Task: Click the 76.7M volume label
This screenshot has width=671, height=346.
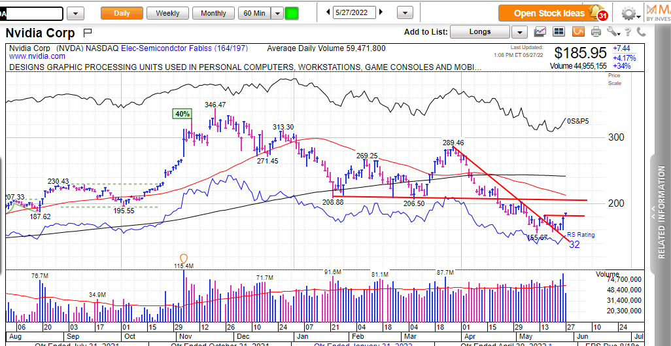Action: (40, 276)
